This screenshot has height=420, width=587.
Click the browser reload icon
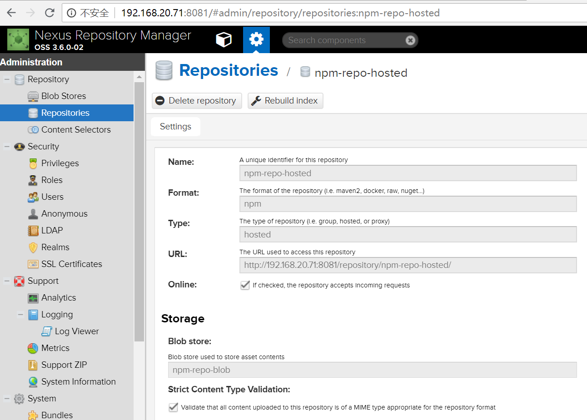coord(50,13)
